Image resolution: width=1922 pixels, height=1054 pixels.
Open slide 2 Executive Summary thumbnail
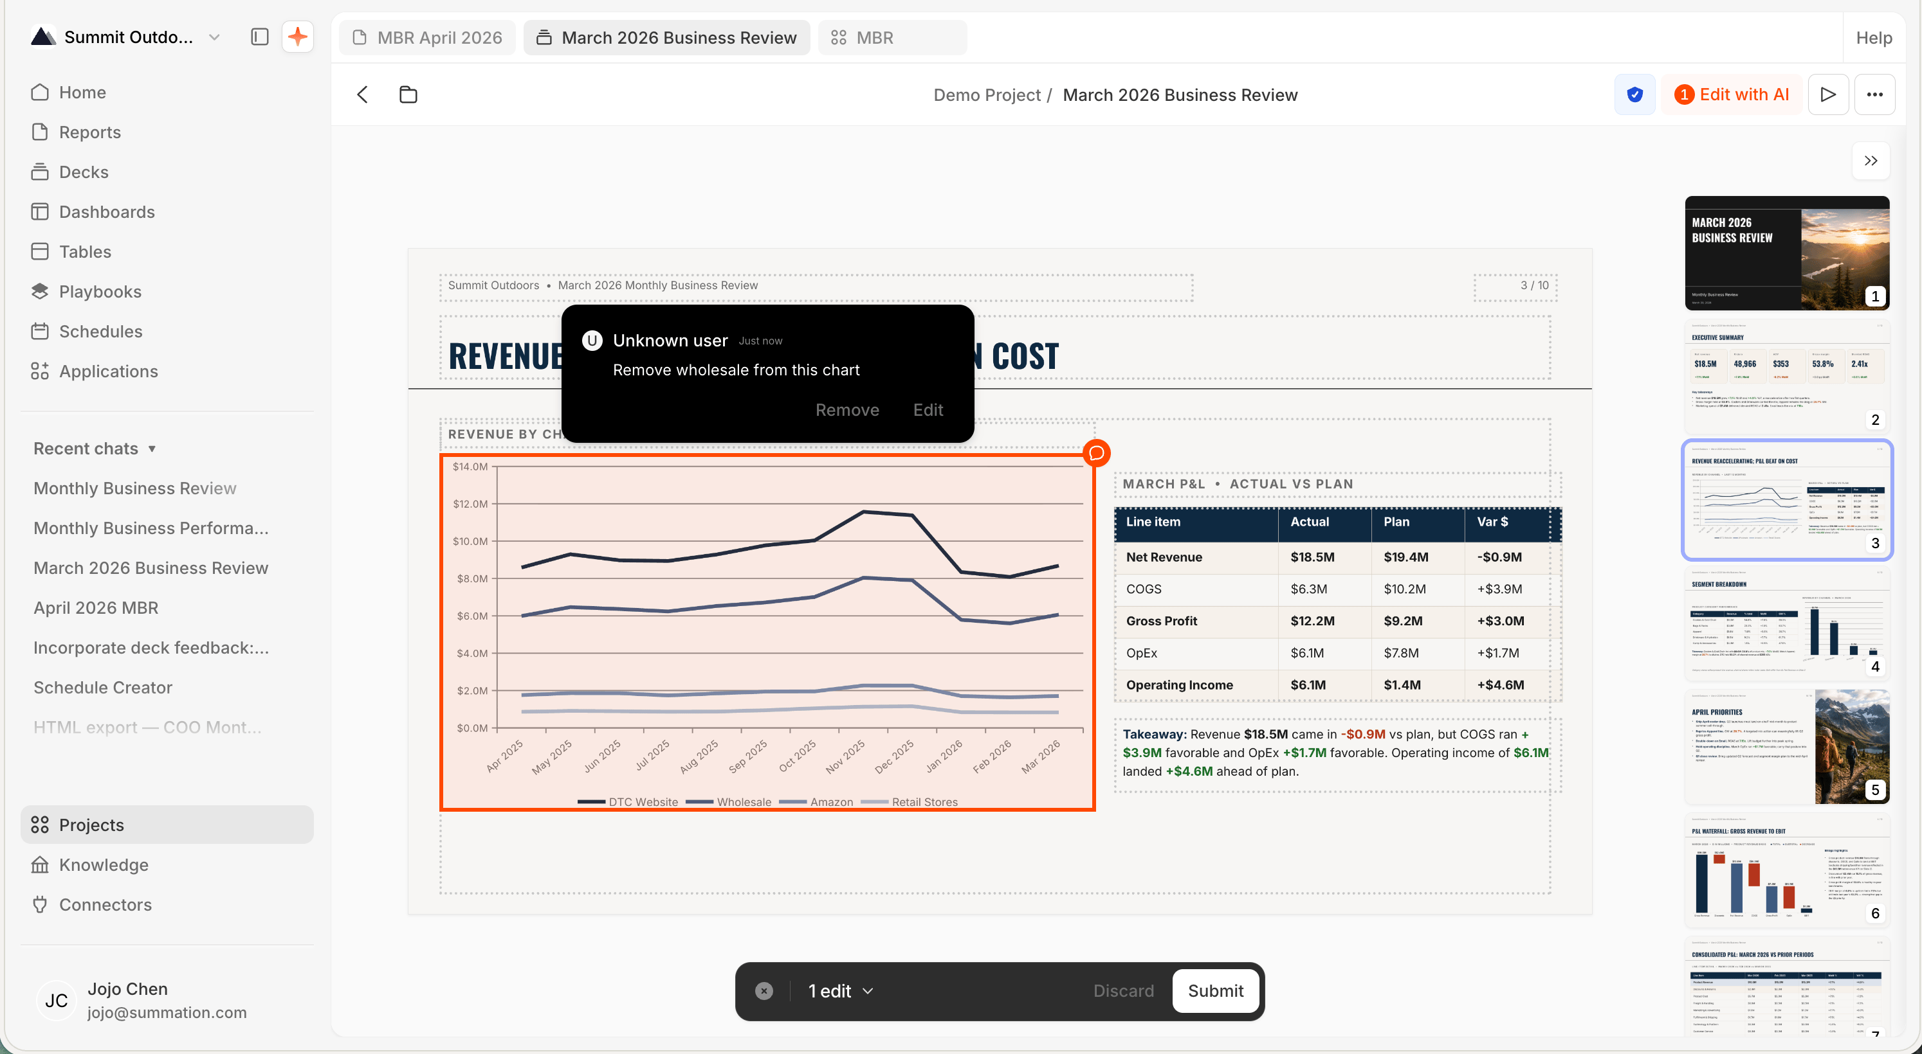point(1787,377)
